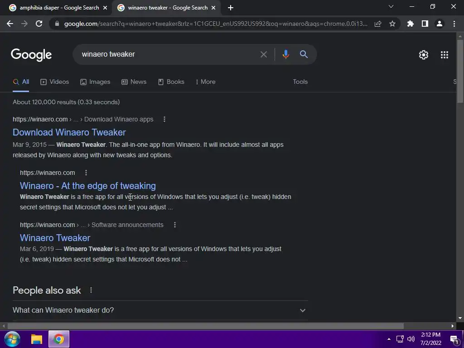Switch to News results
Viewport: 464px width, 348px height.
click(x=134, y=82)
